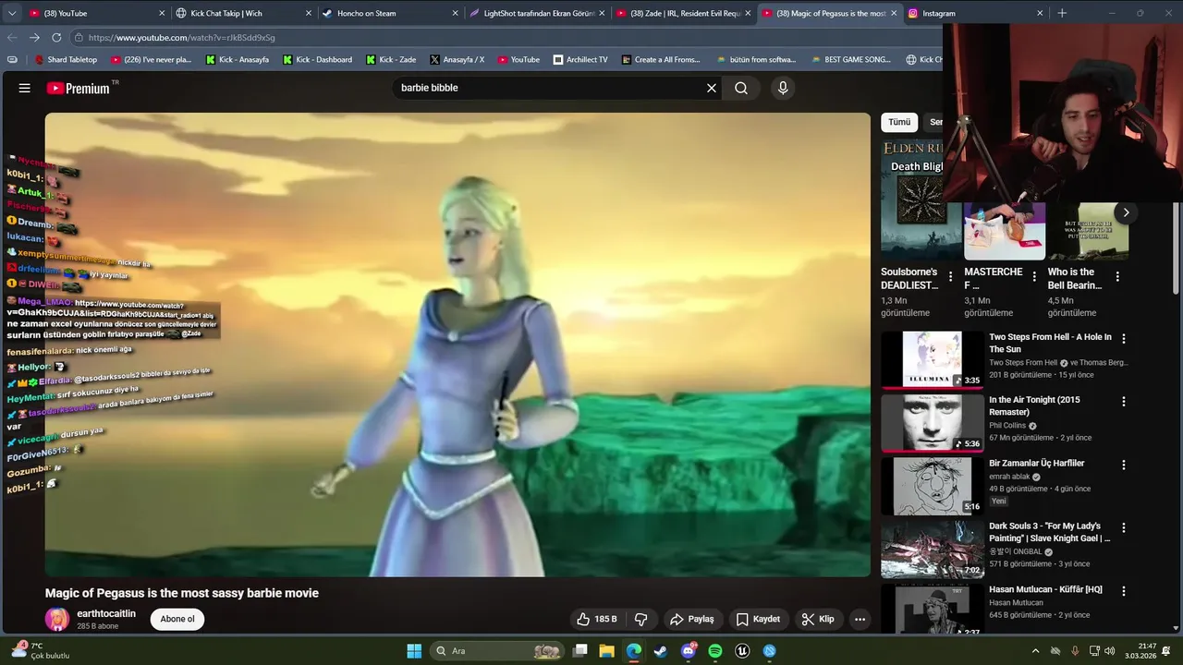Play the 'Dark Souls 3' Slave Knight Gael thumbnail
The height and width of the screenshot is (665, 1183).
click(x=932, y=549)
